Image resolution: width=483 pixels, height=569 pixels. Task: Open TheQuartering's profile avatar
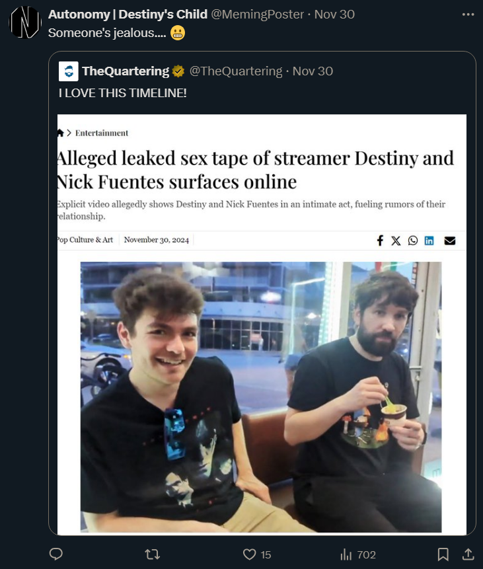68,71
